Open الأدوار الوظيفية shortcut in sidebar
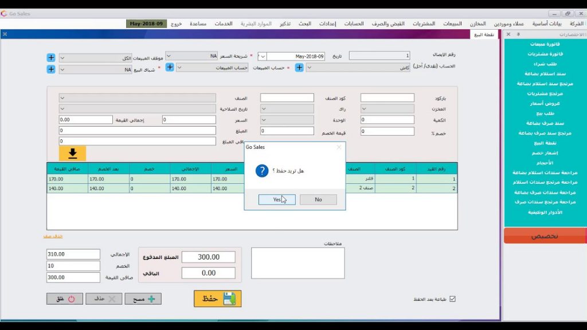The image size is (587, 330). click(x=545, y=212)
